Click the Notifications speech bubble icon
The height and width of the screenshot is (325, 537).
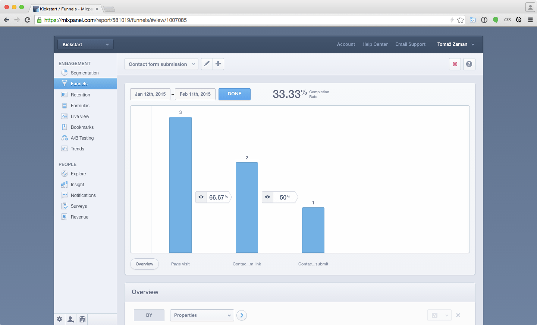click(64, 195)
